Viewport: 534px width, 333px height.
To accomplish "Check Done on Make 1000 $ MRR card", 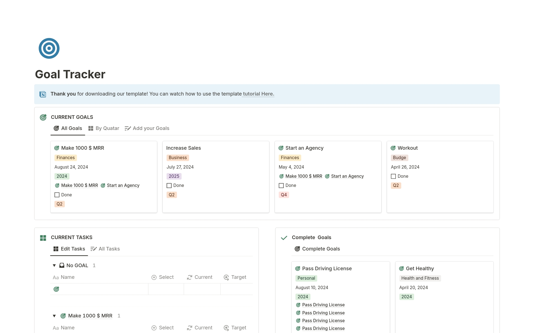I will click(57, 195).
